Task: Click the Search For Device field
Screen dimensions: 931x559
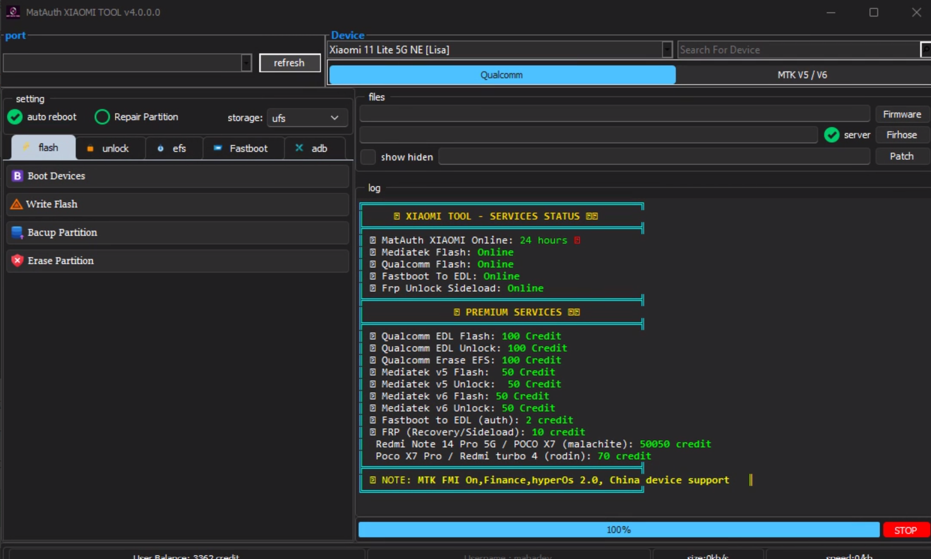Action: 798,50
